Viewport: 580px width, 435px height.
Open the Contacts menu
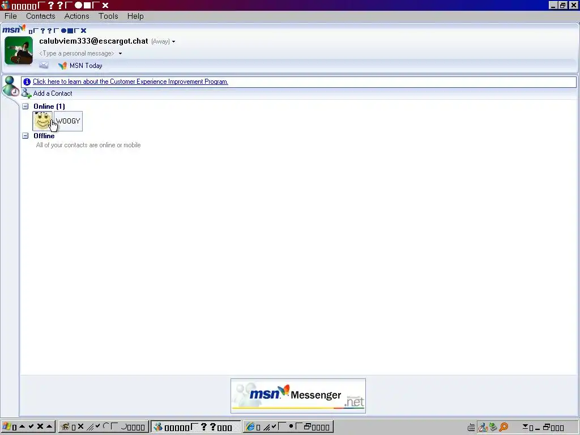pyautogui.click(x=40, y=16)
